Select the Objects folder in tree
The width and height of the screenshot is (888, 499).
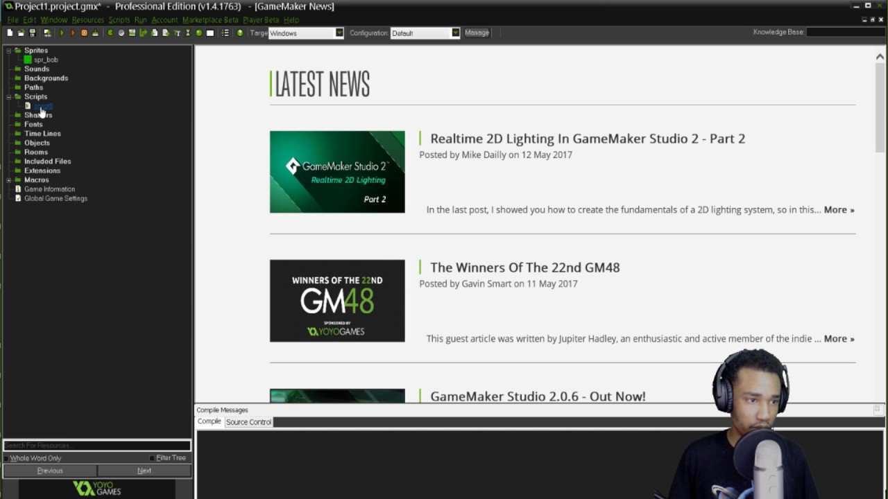(37, 143)
